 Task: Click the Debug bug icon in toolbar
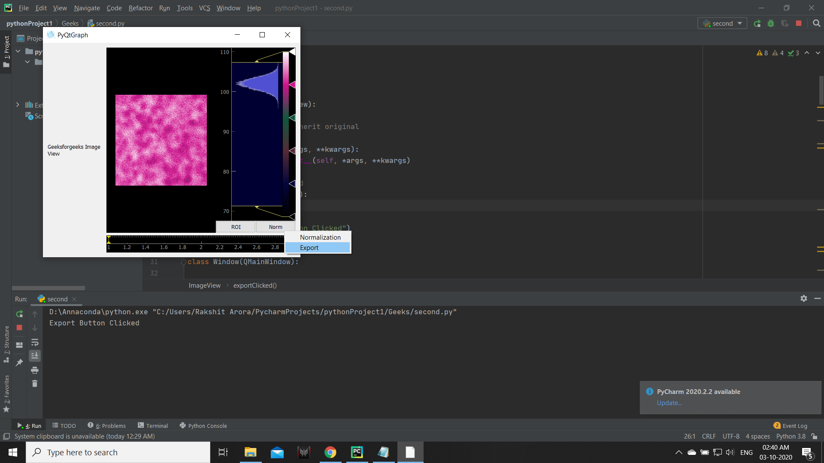pyautogui.click(x=771, y=24)
